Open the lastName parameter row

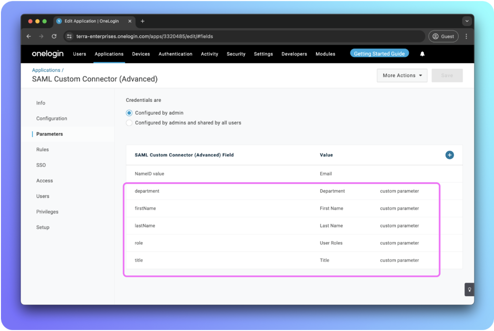click(294, 226)
